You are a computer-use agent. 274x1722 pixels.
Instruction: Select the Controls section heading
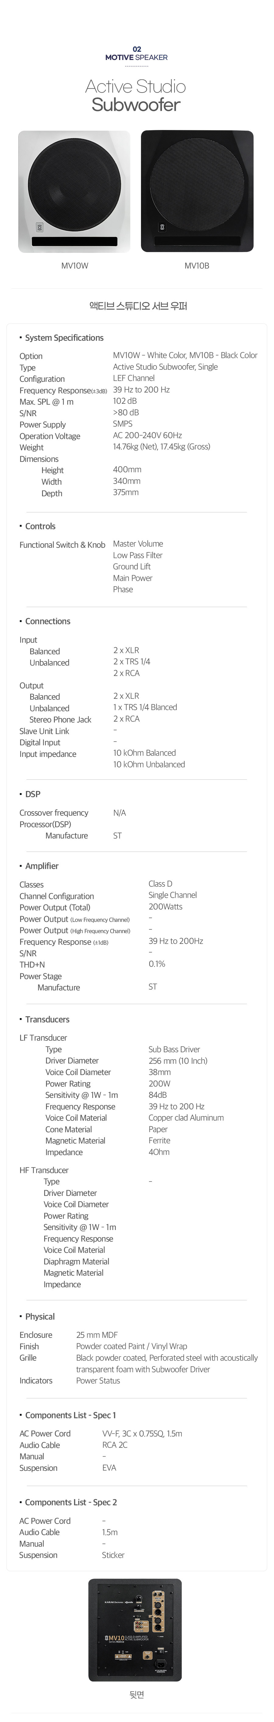point(37,527)
